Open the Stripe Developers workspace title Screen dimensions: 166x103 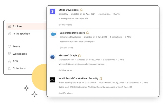[69, 10]
